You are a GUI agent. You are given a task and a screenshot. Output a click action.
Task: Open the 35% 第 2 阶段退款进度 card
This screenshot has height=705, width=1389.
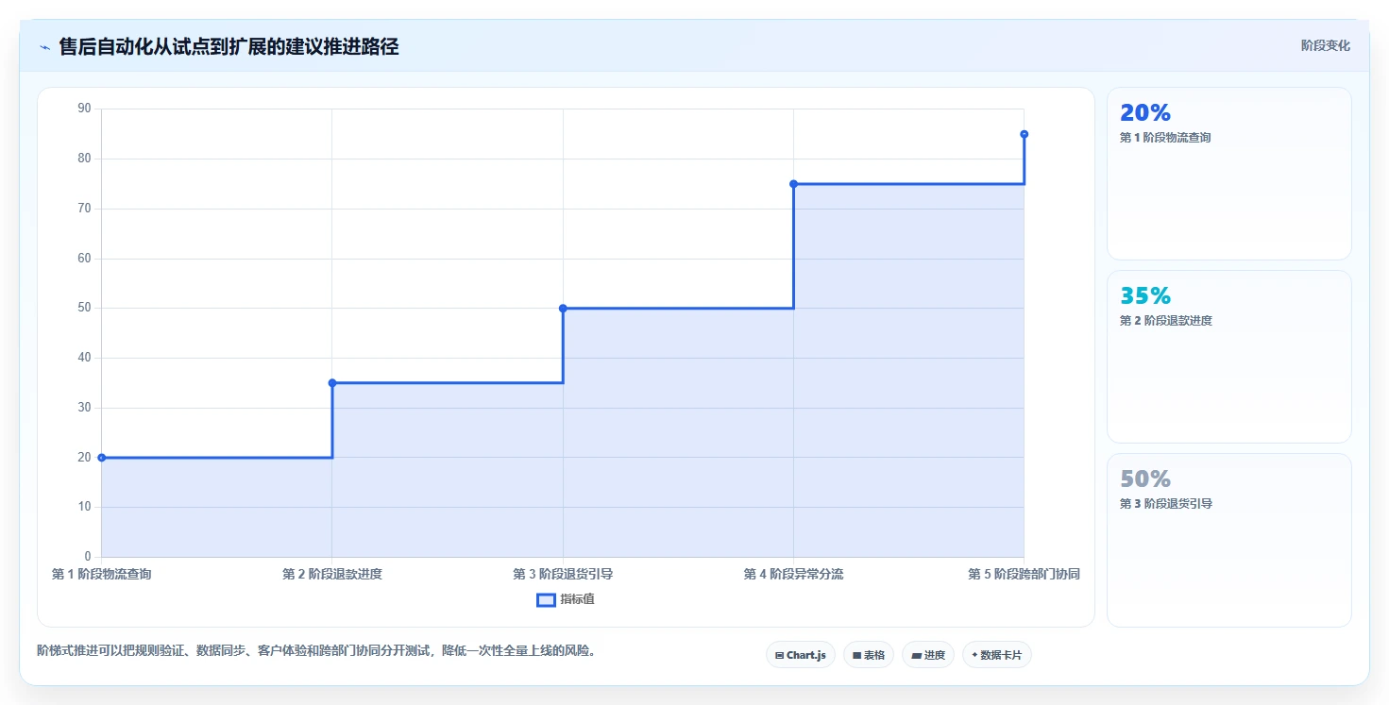(x=1228, y=357)
